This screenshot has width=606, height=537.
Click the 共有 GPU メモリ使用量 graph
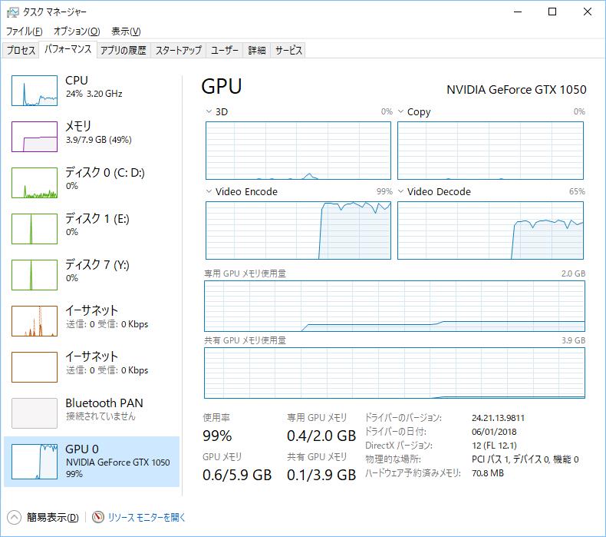pyautogui.click(x=394, y=373)
